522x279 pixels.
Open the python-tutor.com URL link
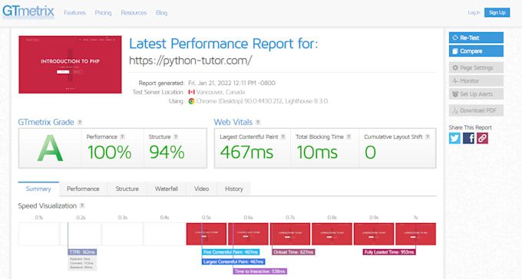point(190,61)
